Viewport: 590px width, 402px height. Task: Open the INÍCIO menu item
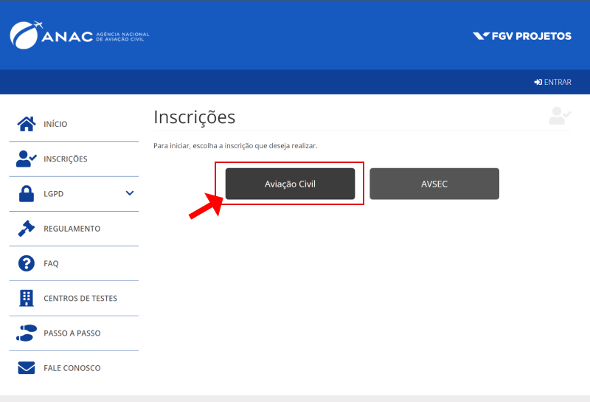coord(55,124)
